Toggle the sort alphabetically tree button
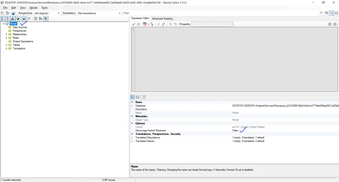 (41, 19)
